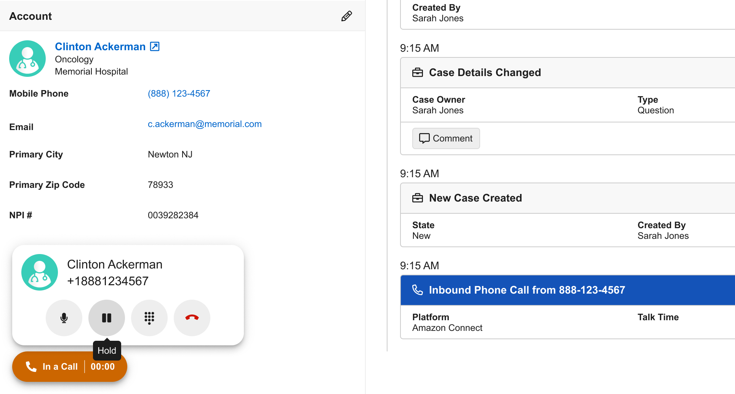This screenshot has width=735, height=394.
Task: Click the call timer showing 00:00
Action: [x=102, y=367]
